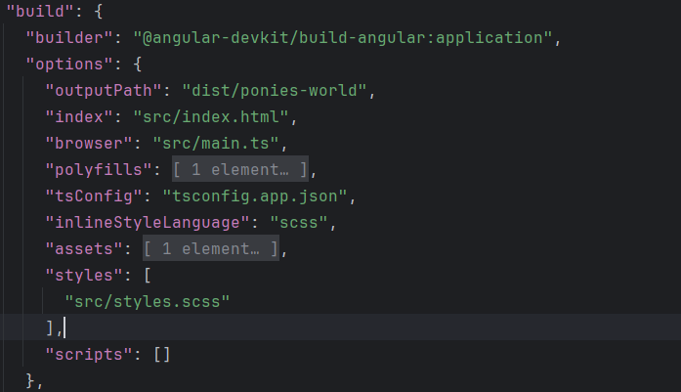681x392 pixels.
Task: Select the "@angular-devkit/build-angular:application" value
Action: coord(343,37)
